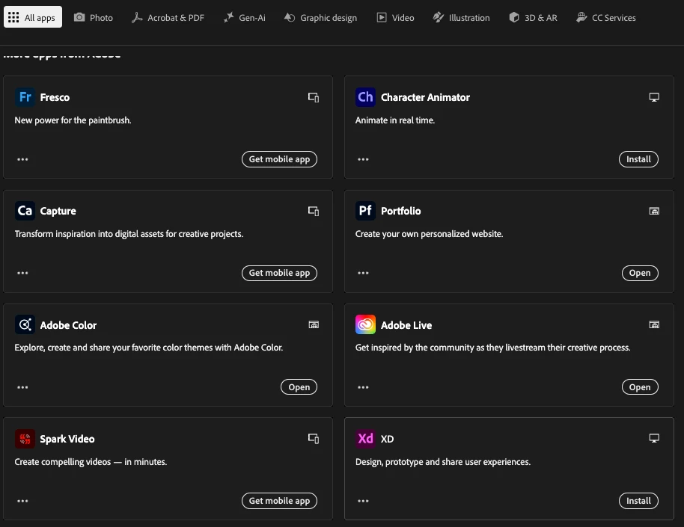Switch to the Graphic design tab
684x527 pixels.
pyautogui.click(x=320, y=17)
